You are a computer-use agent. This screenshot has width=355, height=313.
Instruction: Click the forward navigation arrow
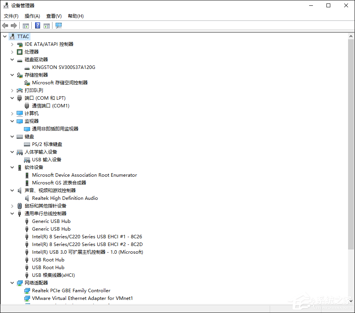tap(14, 25)
